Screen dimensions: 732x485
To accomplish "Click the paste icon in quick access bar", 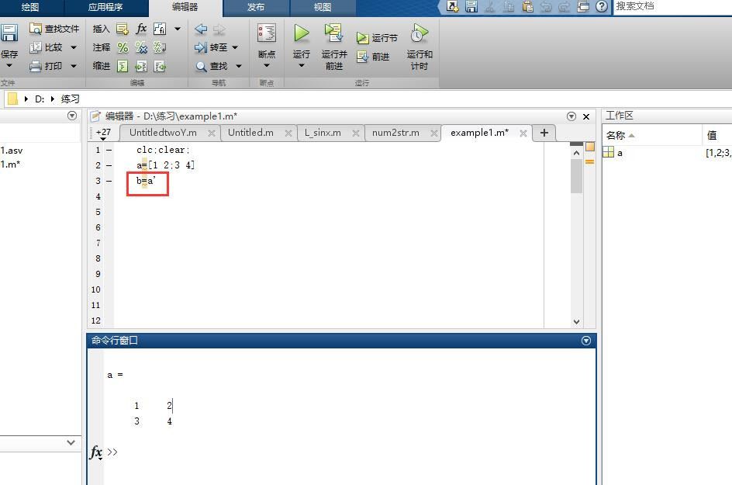I will [527, 6].
